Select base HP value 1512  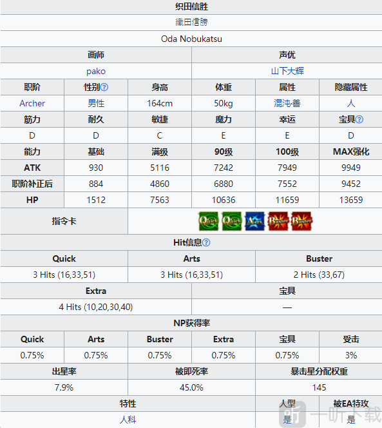coord(96,200)
